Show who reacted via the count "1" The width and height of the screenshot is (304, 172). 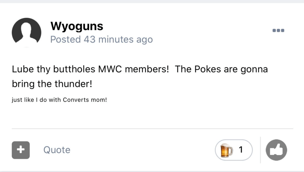click(241, 150)
